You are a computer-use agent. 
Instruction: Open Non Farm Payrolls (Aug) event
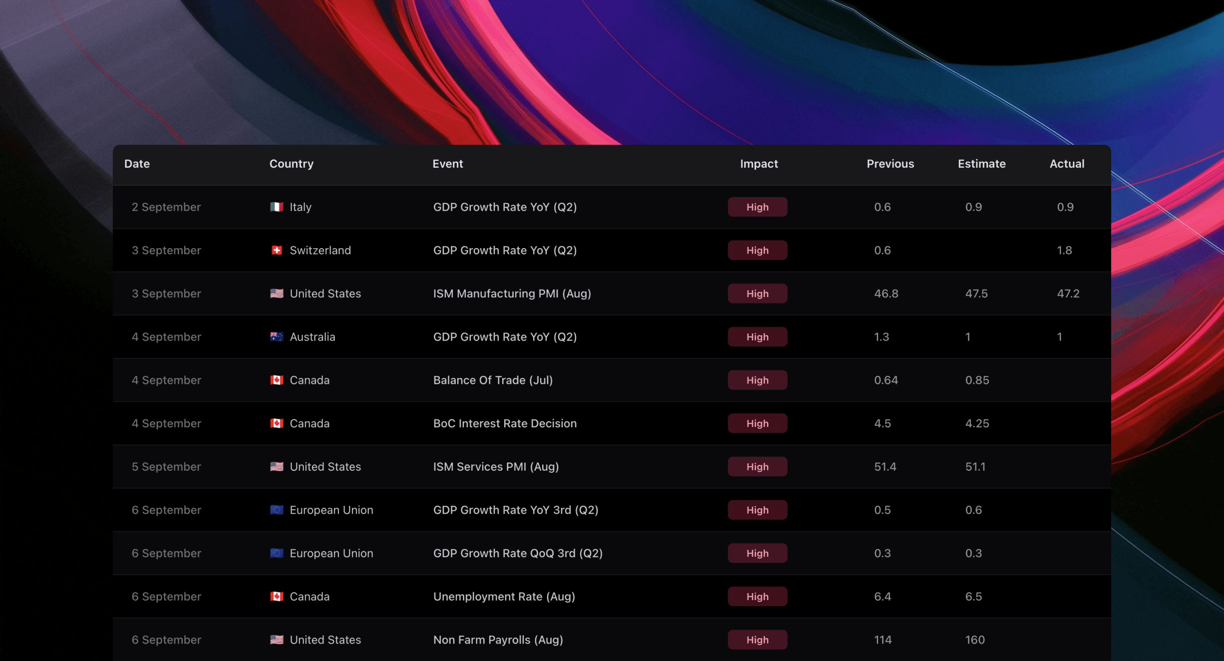[498, 640]
